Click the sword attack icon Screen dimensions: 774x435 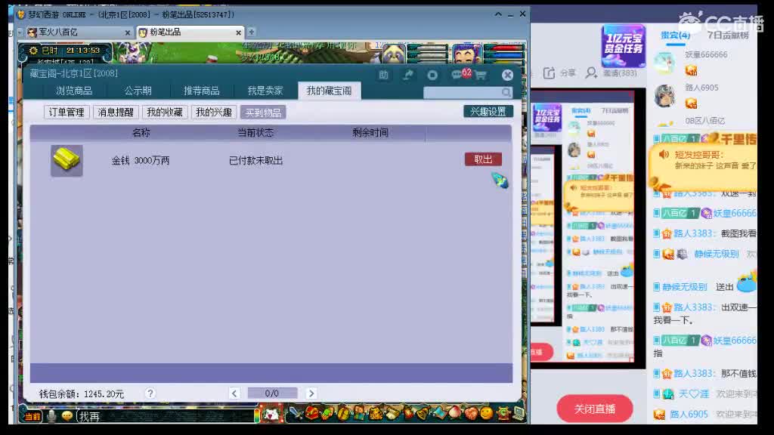[x=296, y=413]
